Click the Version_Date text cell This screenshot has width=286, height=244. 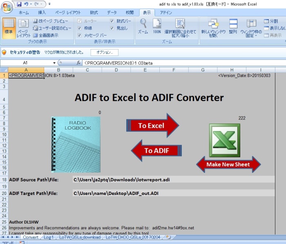(244, 76)
